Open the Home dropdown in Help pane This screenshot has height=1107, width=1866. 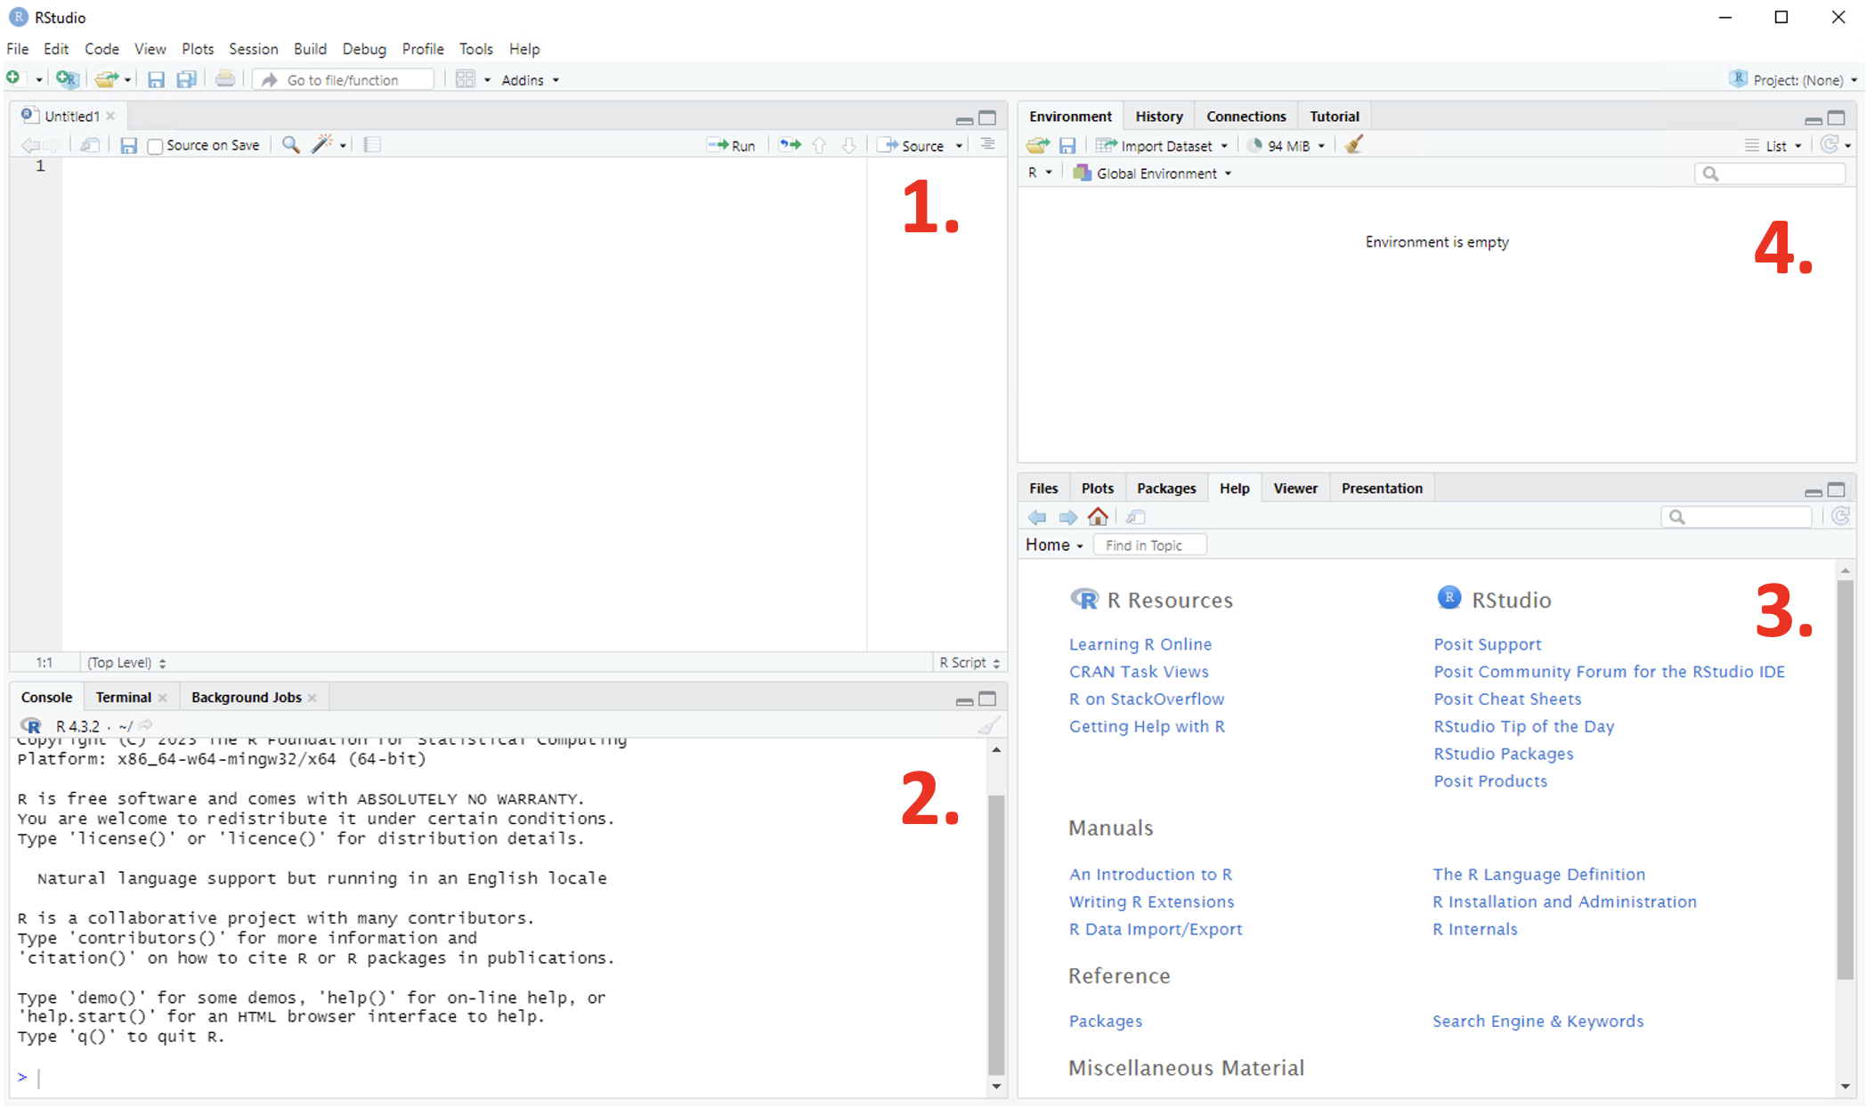tap(1054, 545)
